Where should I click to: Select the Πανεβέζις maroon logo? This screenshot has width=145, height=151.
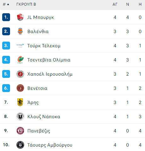pyautogui.click(x=20, y=131)
